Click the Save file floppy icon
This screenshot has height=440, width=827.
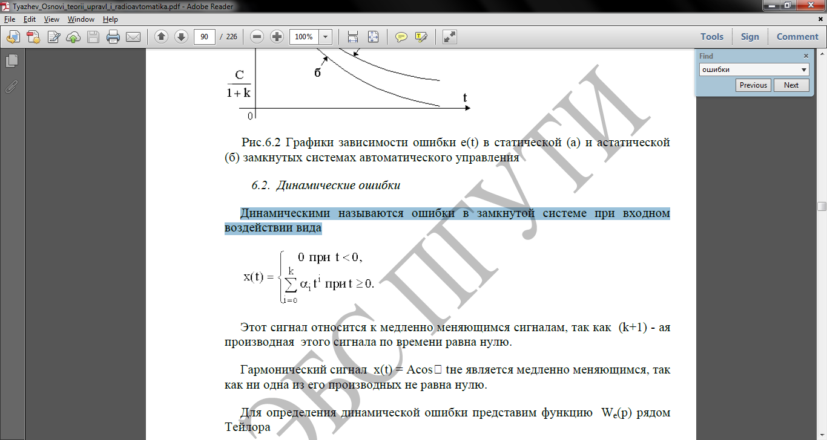93,37
